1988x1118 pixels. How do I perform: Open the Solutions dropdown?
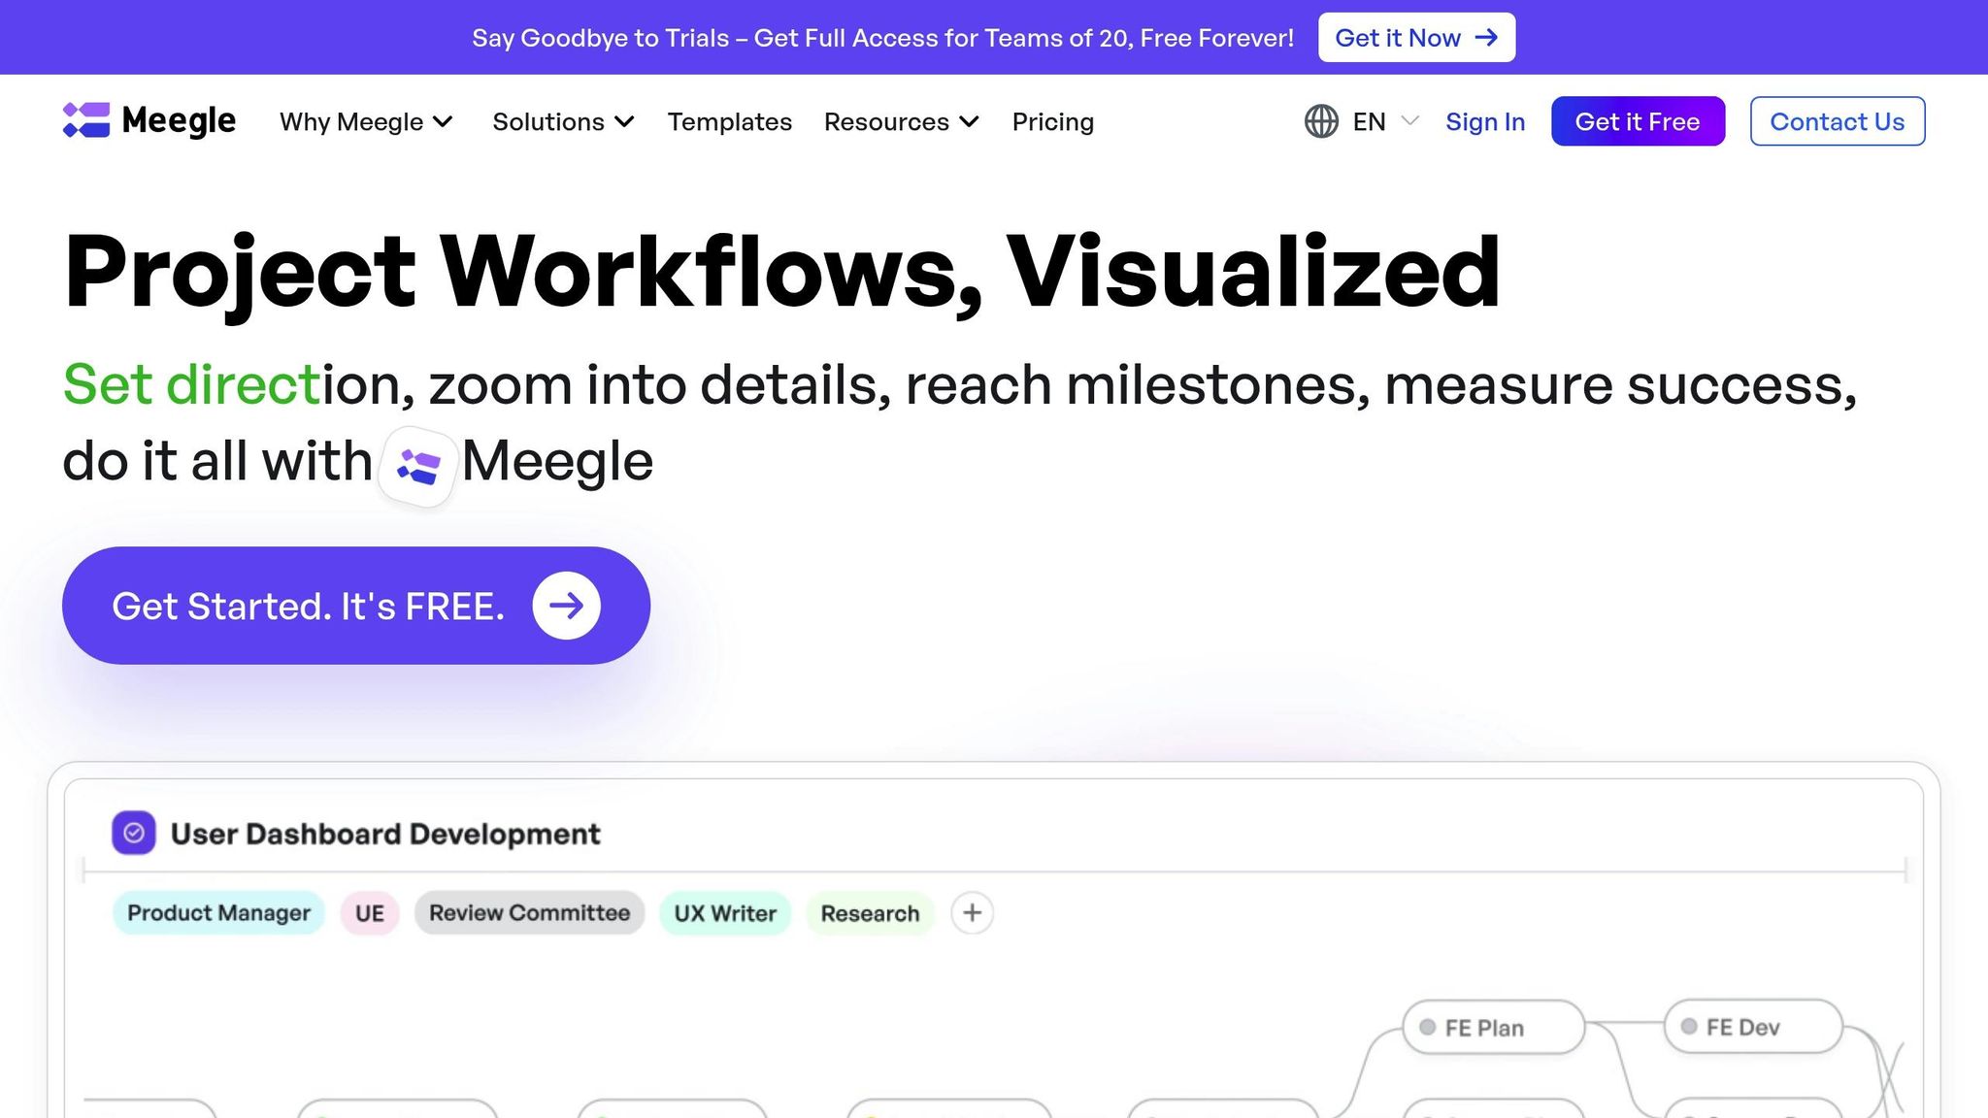pos(563,121)
